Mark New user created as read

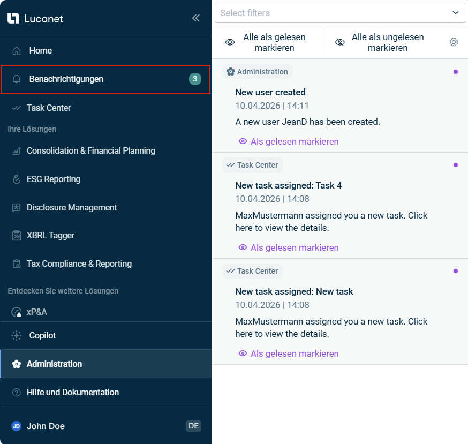click(289, 141)
